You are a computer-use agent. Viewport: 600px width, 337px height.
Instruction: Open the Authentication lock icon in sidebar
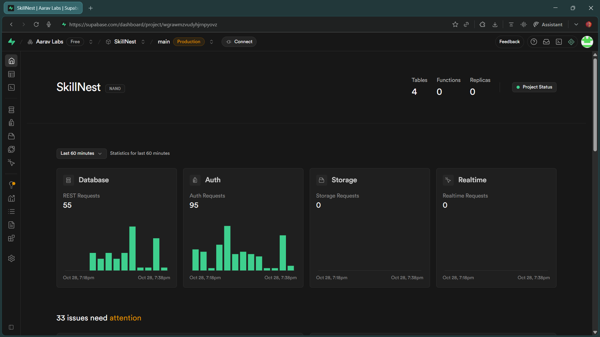[12, 123]
